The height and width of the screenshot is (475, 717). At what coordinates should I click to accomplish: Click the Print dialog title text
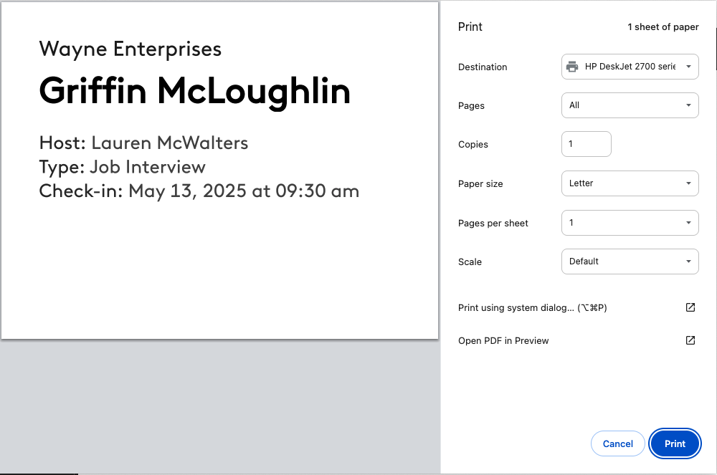click(470, 27)
